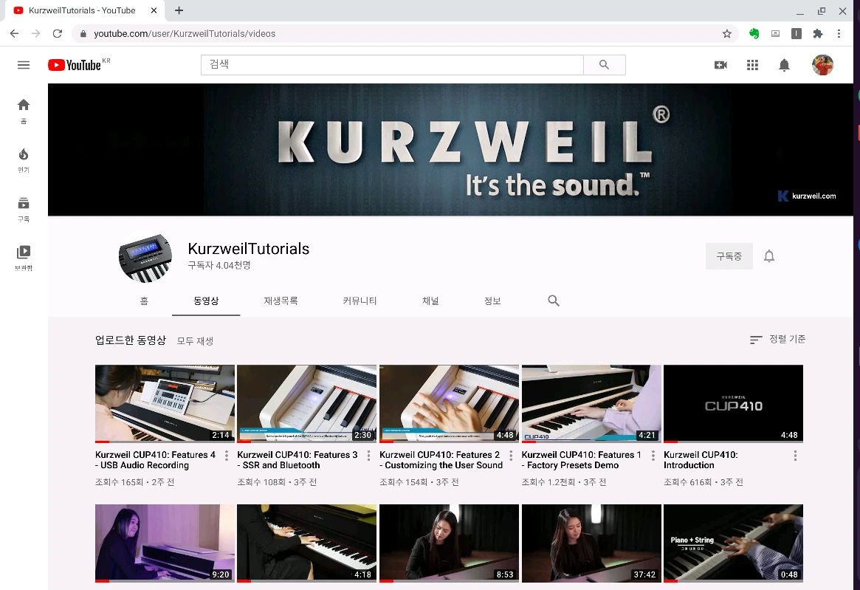This screenshot has height=590, width=860.
Task: Open options for Features 2 User Sound video
Action: pyautogui.click(x=511, y=456)
